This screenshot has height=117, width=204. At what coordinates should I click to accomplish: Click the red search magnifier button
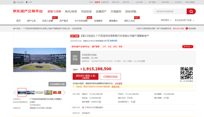click(191, 11)
